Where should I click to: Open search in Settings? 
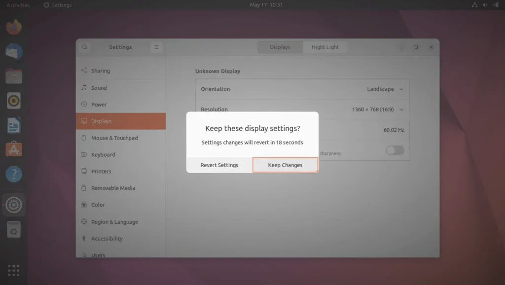84,47
